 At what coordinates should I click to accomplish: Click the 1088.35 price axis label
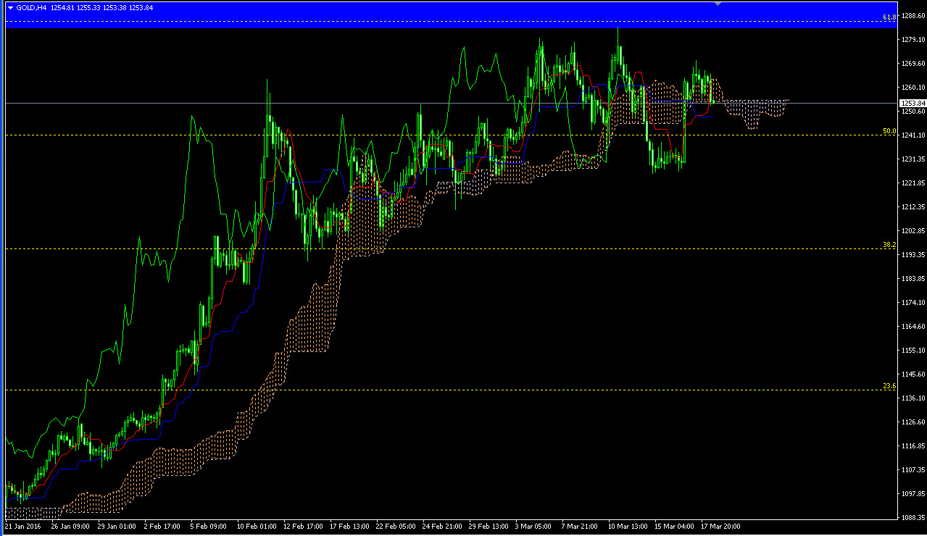click(913, 518)
